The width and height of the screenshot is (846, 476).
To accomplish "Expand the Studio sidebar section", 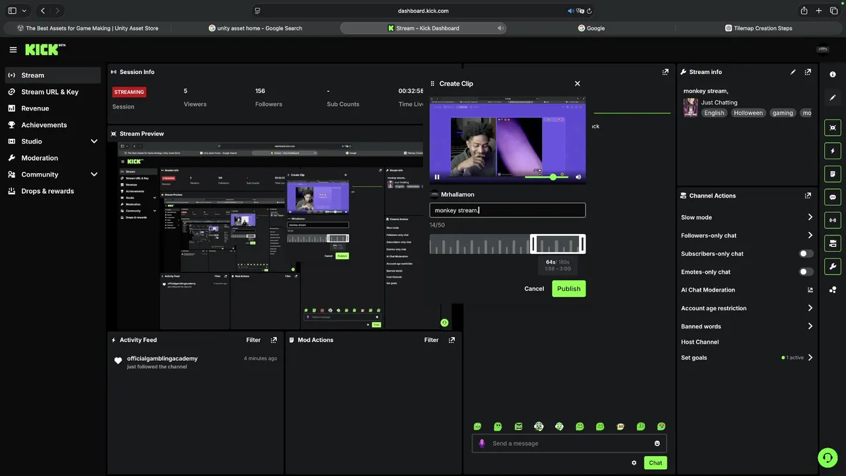I will coord(94,141).
